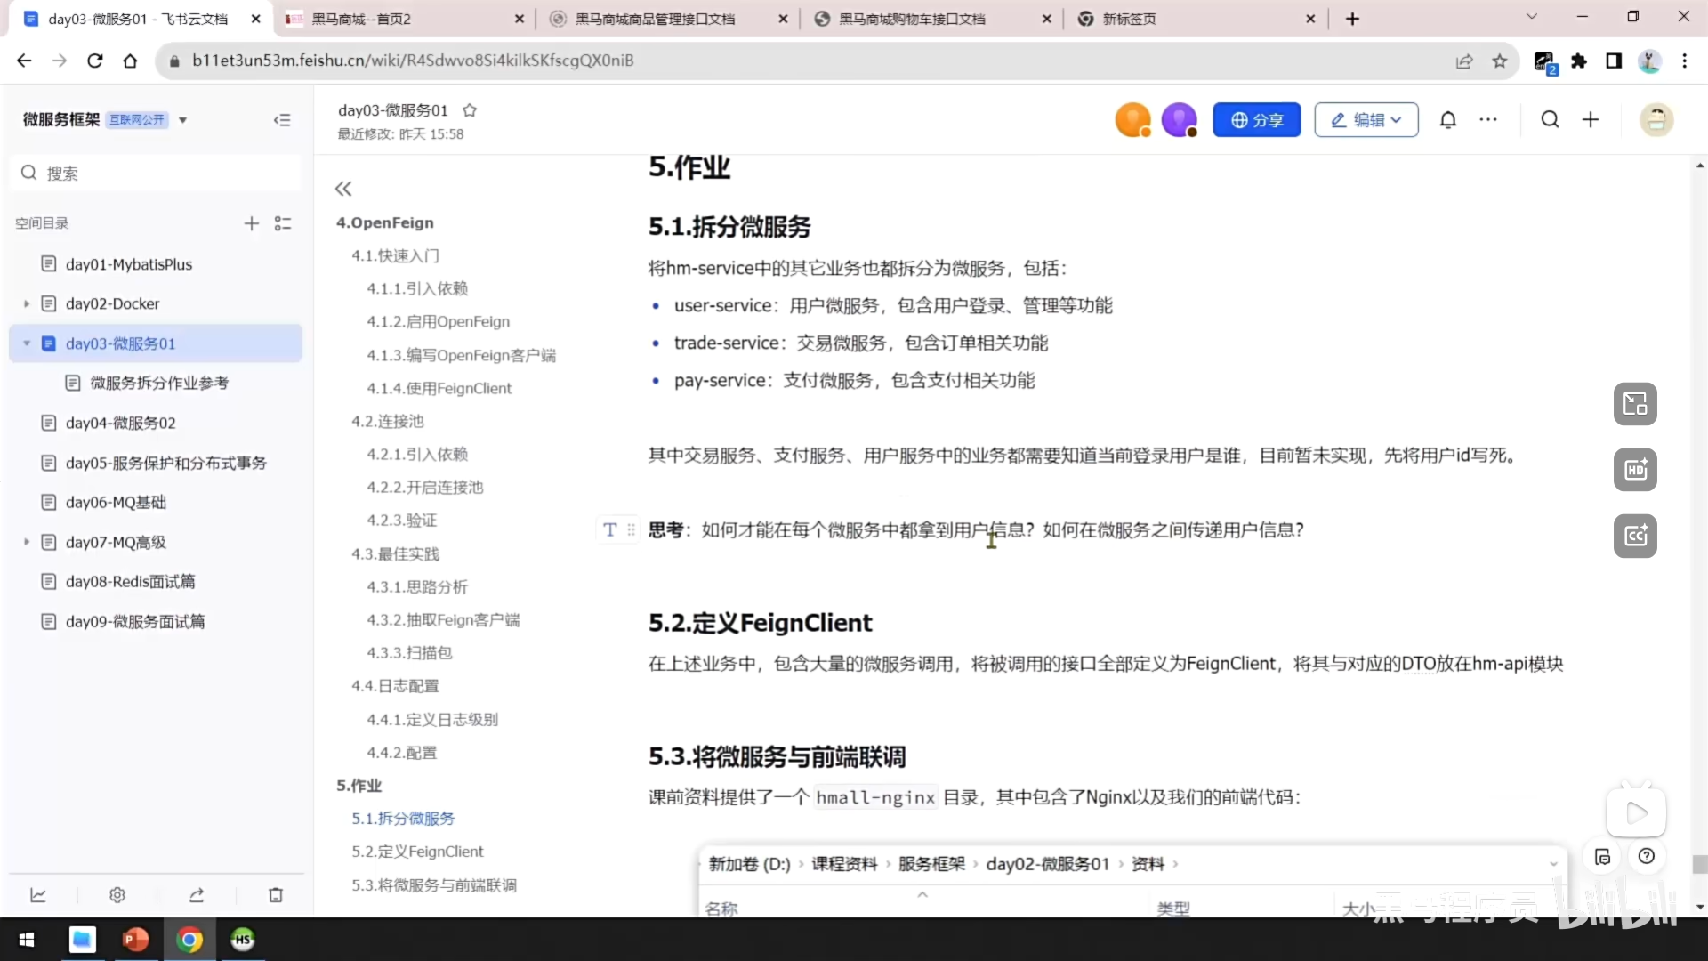This screenshot has width=1708, height=961.
Task: Click the 分享 share button
Action: (x=1257, y=119)
